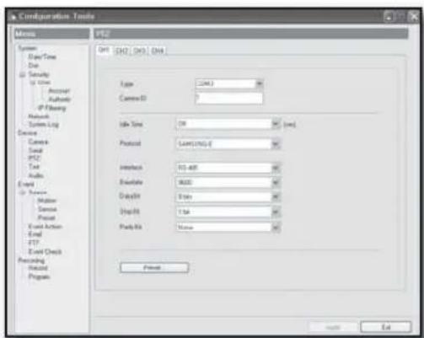Screen dimensions: 424x338
Task: Click the Recording heading in the tree
Action: [31, 260]
